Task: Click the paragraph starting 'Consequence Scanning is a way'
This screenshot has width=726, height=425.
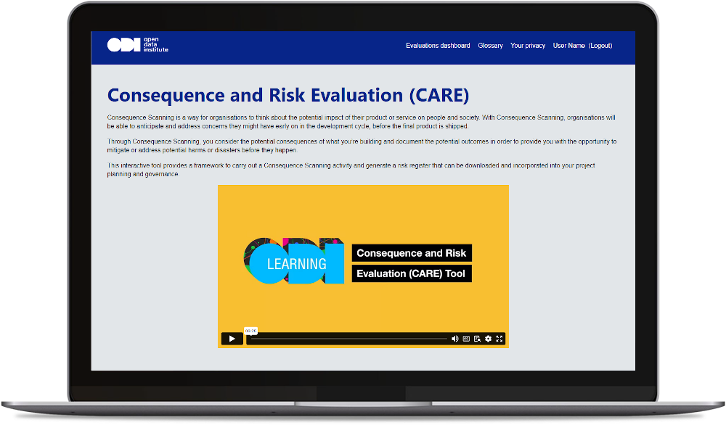Action: (x=361, y=122)
